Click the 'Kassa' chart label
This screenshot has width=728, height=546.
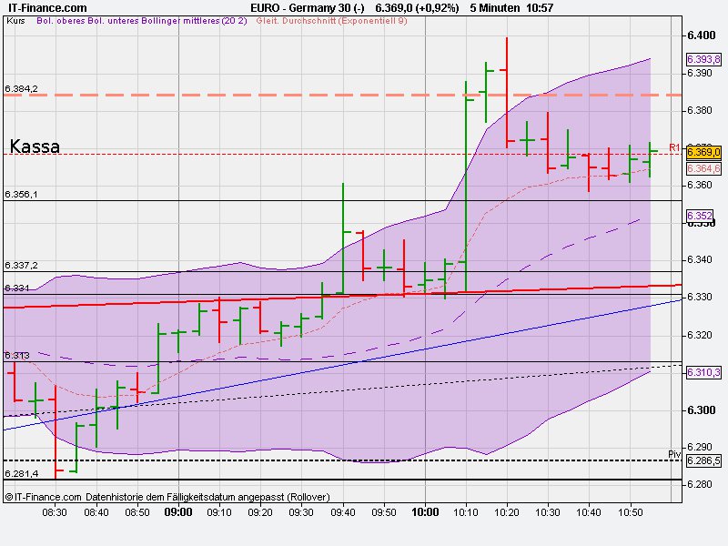35,146
